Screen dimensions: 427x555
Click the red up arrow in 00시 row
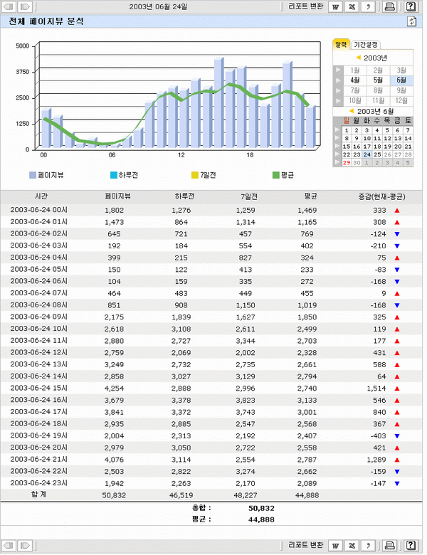point(397,210)
